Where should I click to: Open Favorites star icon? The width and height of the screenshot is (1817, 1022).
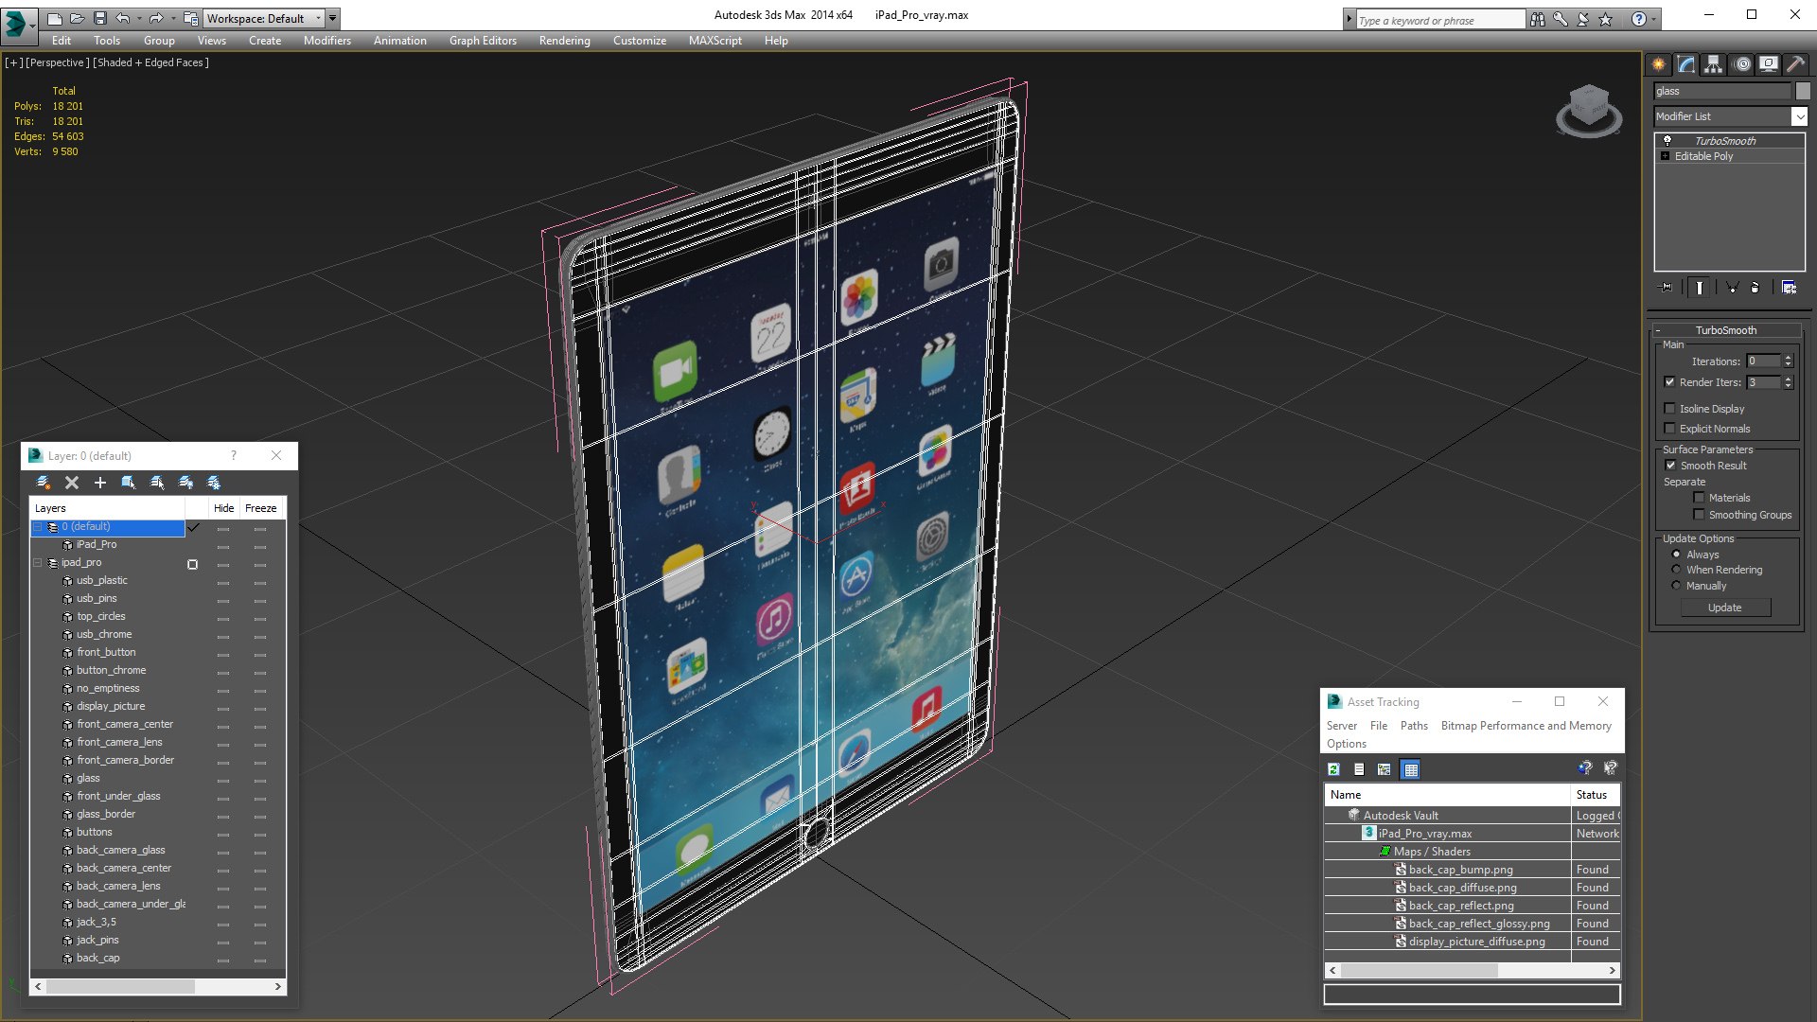1606,19
